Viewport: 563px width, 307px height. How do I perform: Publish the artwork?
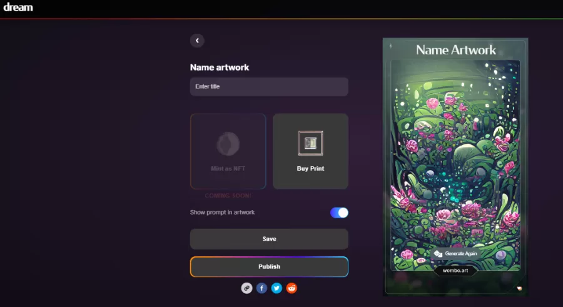(269, 266)
